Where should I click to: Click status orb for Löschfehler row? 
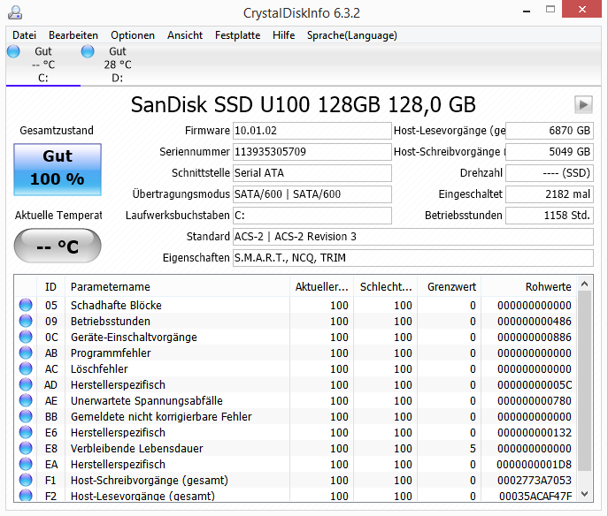[26, 368]
